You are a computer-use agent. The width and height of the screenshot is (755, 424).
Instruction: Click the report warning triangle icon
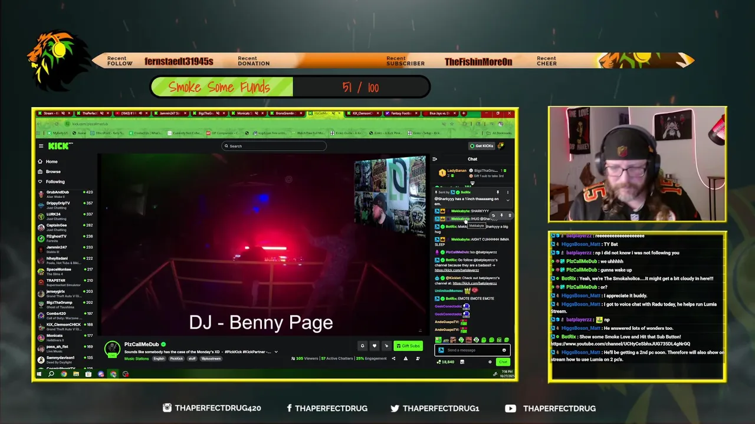[x=405, y=358]
